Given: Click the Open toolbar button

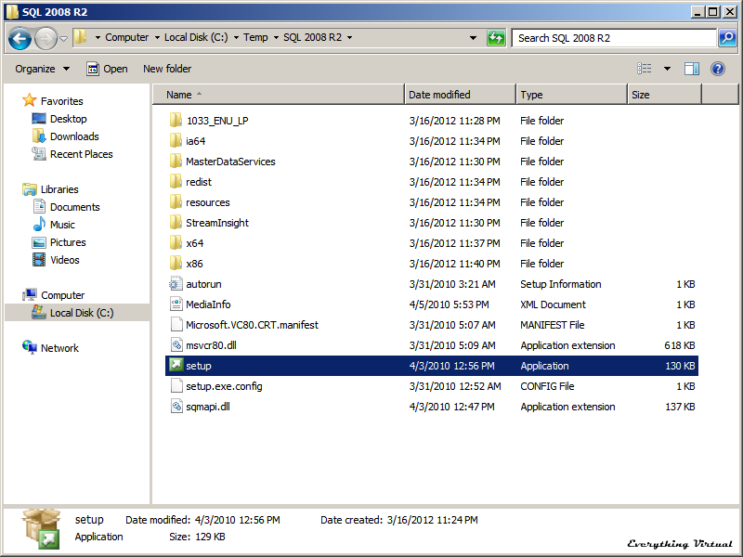Looking at the screenshot, I should 108,69.
